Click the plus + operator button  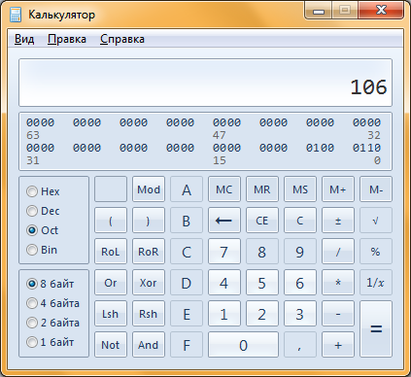tap(338, 345)
